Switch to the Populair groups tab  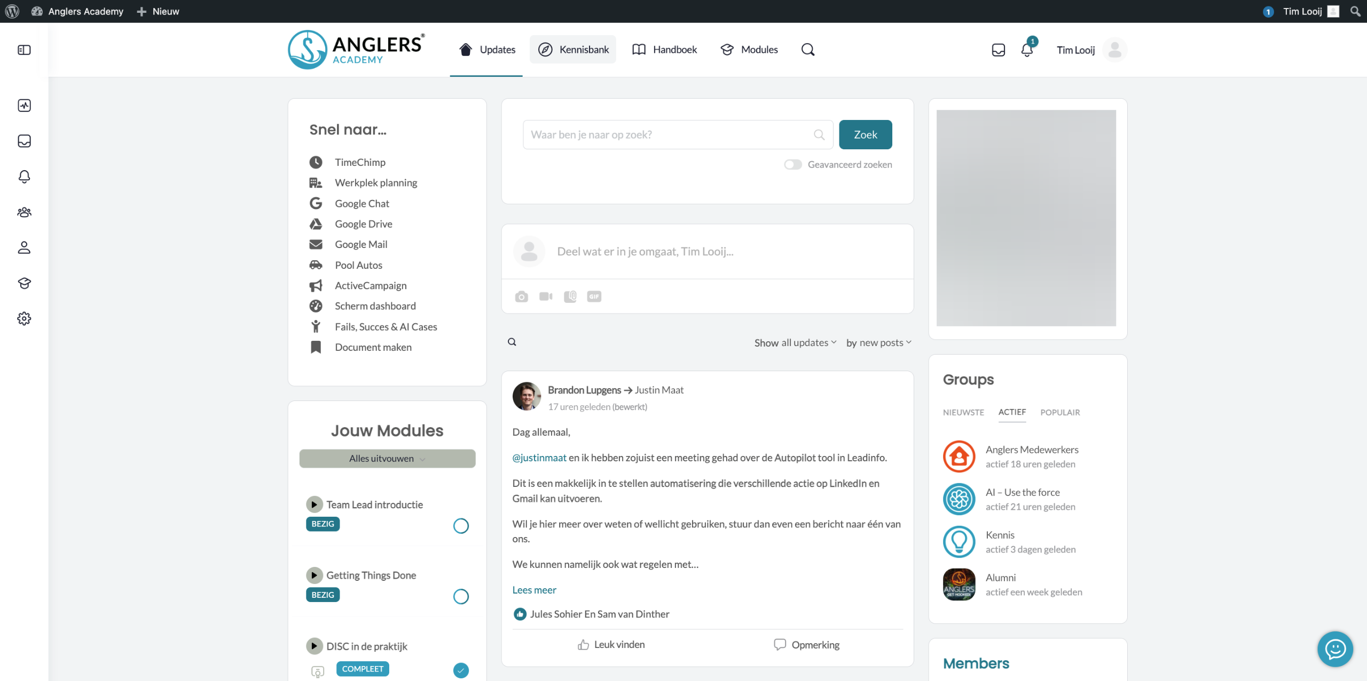[x=1059, y=412]
